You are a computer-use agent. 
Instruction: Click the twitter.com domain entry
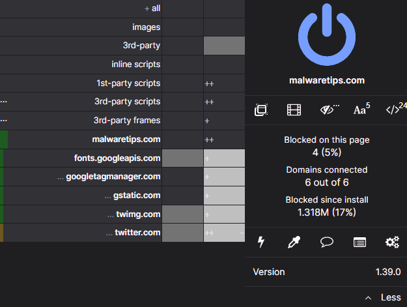click(x=137, y=233)
